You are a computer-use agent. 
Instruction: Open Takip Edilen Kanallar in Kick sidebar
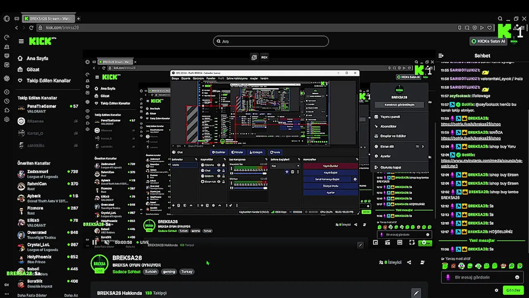44,81
